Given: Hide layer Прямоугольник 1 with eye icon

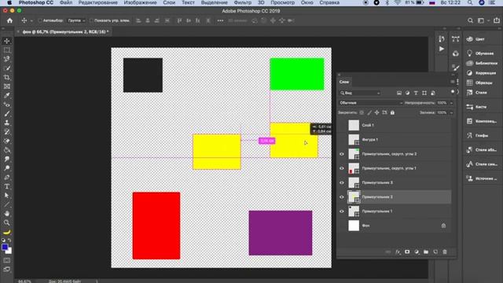Looking at the screenshot, I should click(x=342, y=211).
